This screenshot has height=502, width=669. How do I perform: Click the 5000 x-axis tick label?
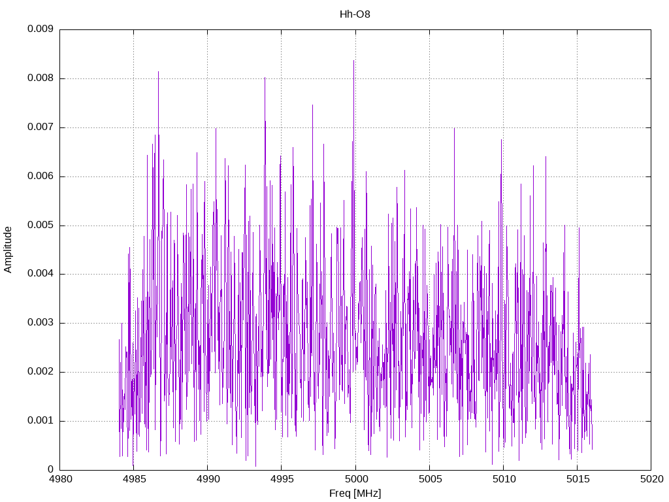(355, 479)
